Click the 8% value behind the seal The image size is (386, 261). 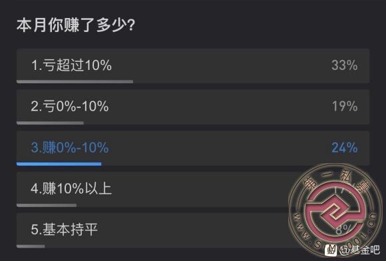[343, 230]
